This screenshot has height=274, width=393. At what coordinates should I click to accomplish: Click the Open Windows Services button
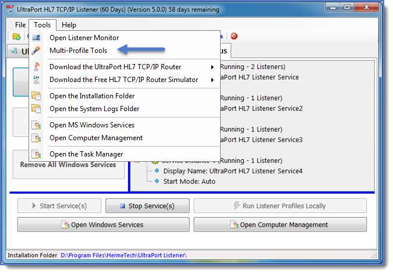[x=102, y=225]
